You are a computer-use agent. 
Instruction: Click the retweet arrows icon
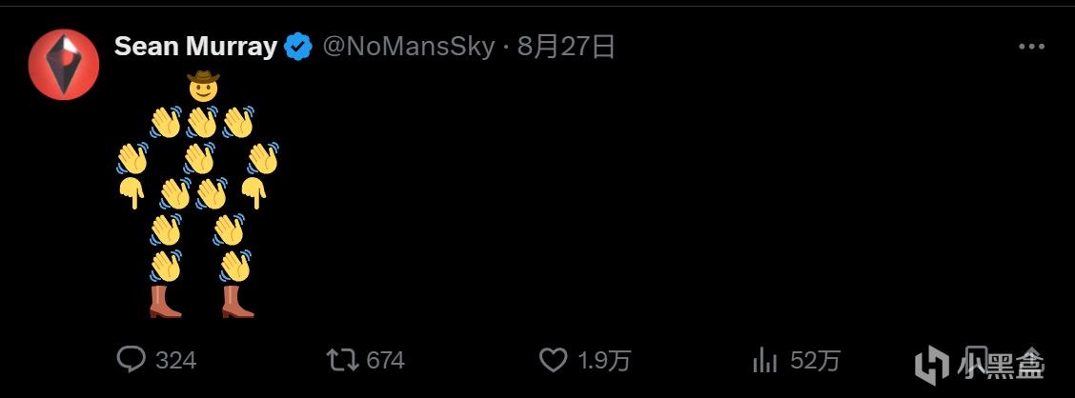pos(342,360)
